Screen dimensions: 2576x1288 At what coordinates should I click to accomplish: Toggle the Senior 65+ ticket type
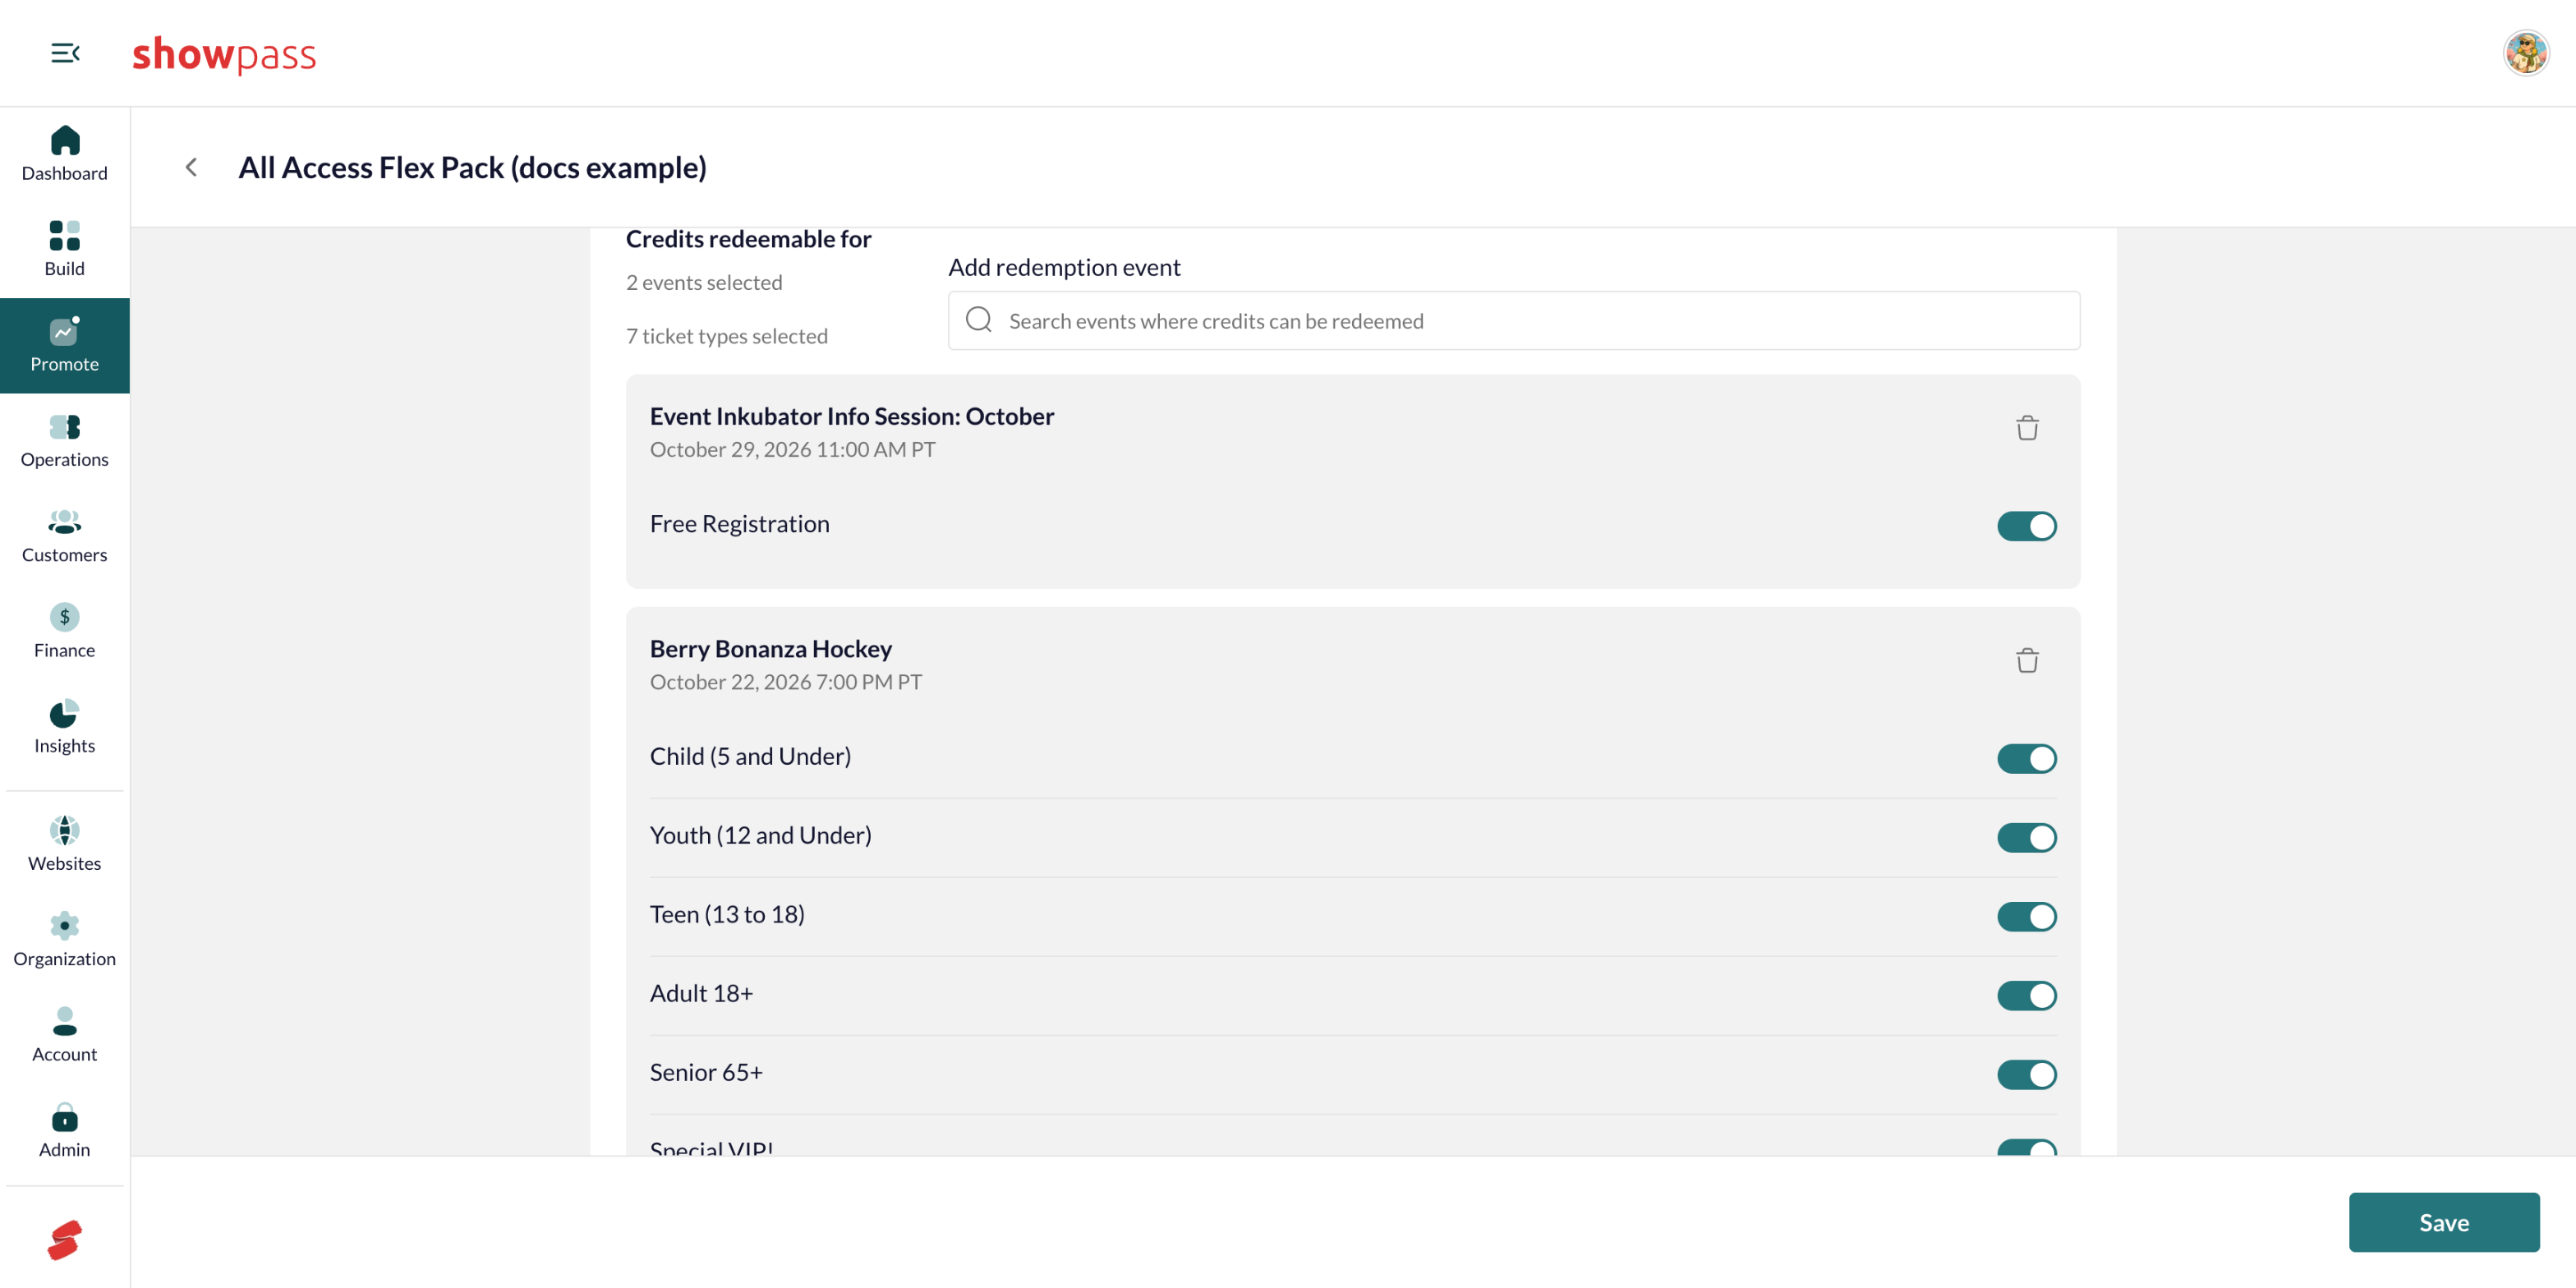[2026, 1074]
